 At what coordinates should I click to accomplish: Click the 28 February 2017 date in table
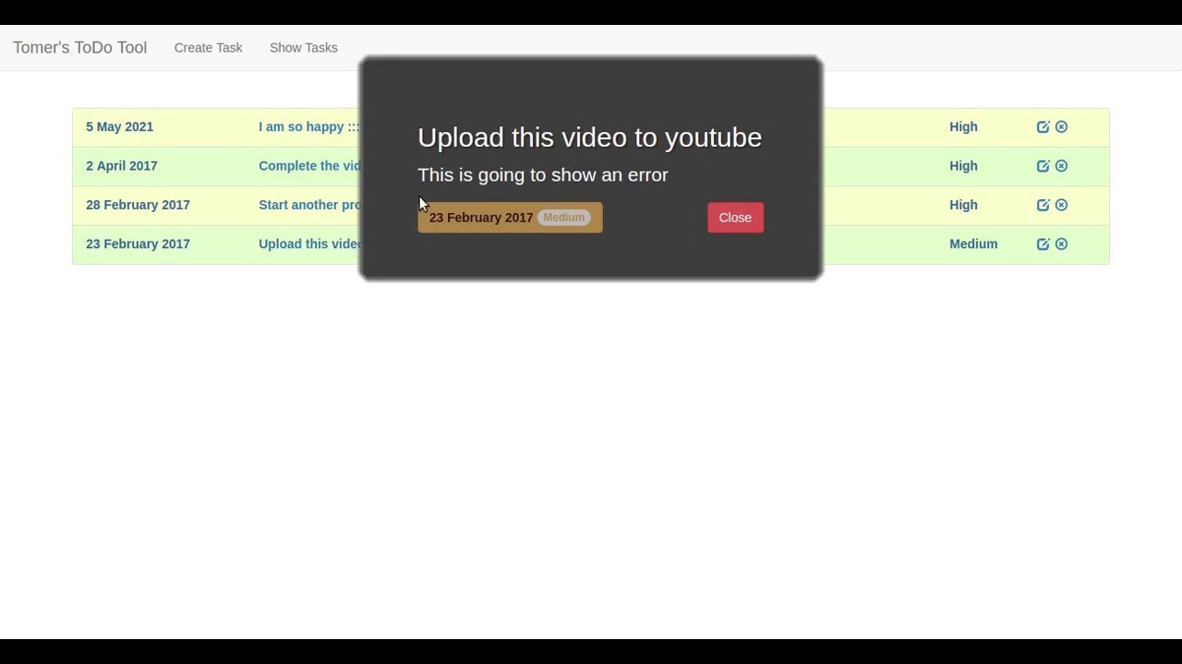(138, 205)
